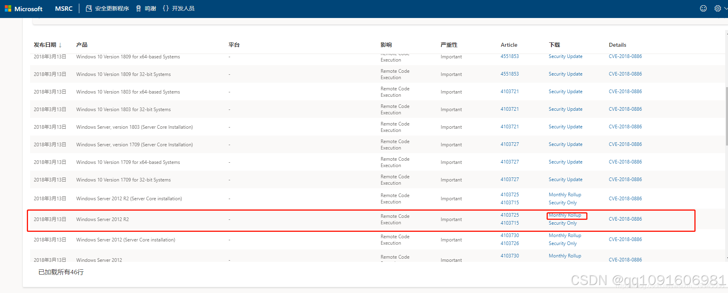
Task: Open article 4103727 for 1709 32-bit
Action: point(509,179)
